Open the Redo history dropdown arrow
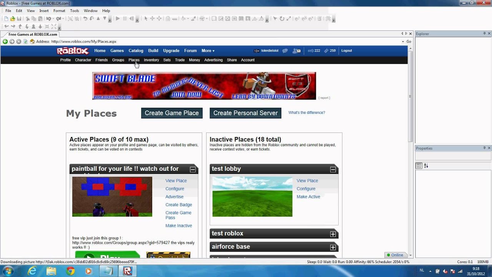This screenshot has height=277, width=492. 63,18
